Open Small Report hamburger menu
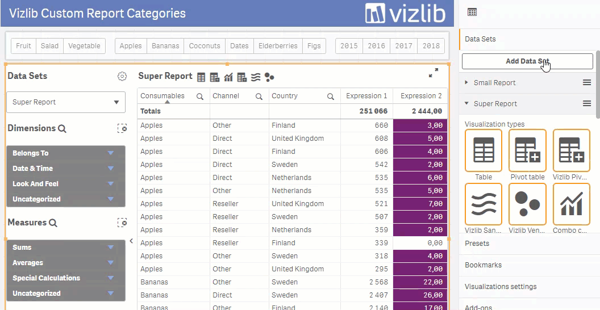Viewport: 600px width, 310px height. (x=587, y=82)
